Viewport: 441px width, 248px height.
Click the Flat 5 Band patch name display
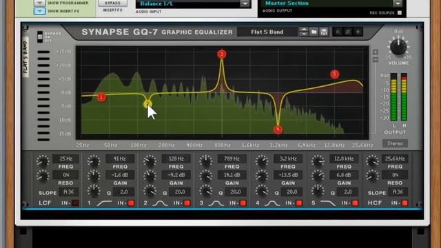tap(267, 32)
